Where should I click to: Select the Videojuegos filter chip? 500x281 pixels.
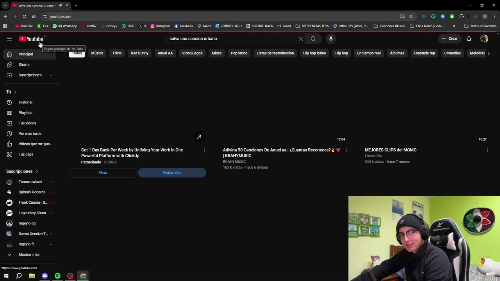pyautogui.click(x=192, y=53)
